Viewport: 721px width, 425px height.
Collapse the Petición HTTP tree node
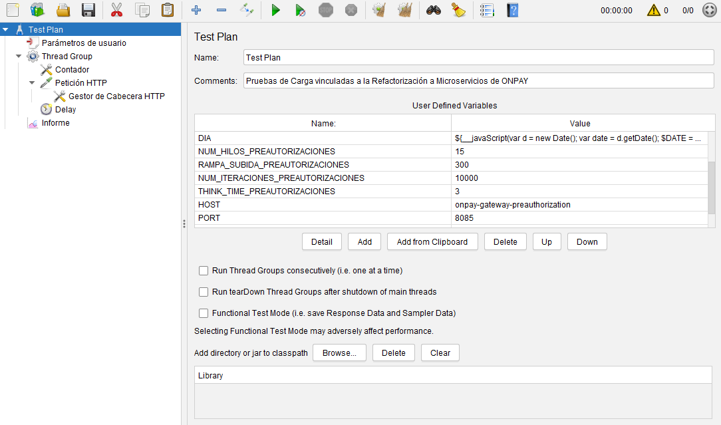click(x=32, y=83)
